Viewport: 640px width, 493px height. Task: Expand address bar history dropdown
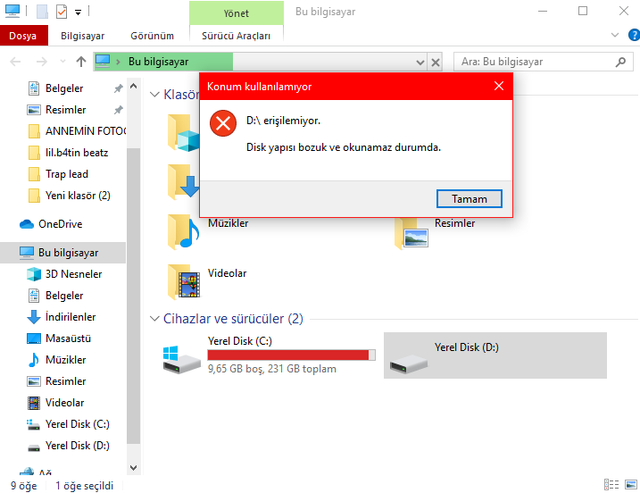tap(420, 63)
